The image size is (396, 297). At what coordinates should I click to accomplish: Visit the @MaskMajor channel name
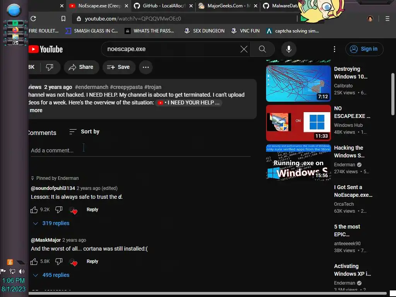click(x=46, y=240)
